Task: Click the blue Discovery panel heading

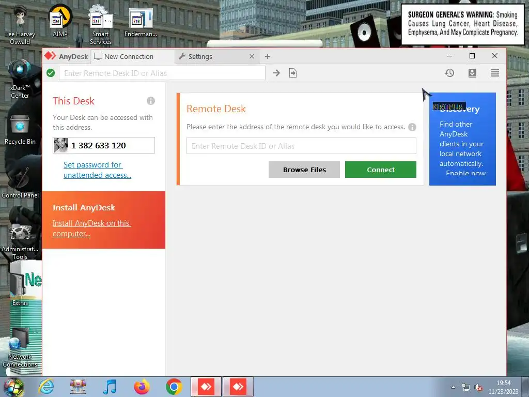Action: pyautogui.click(x=460, y=109)
